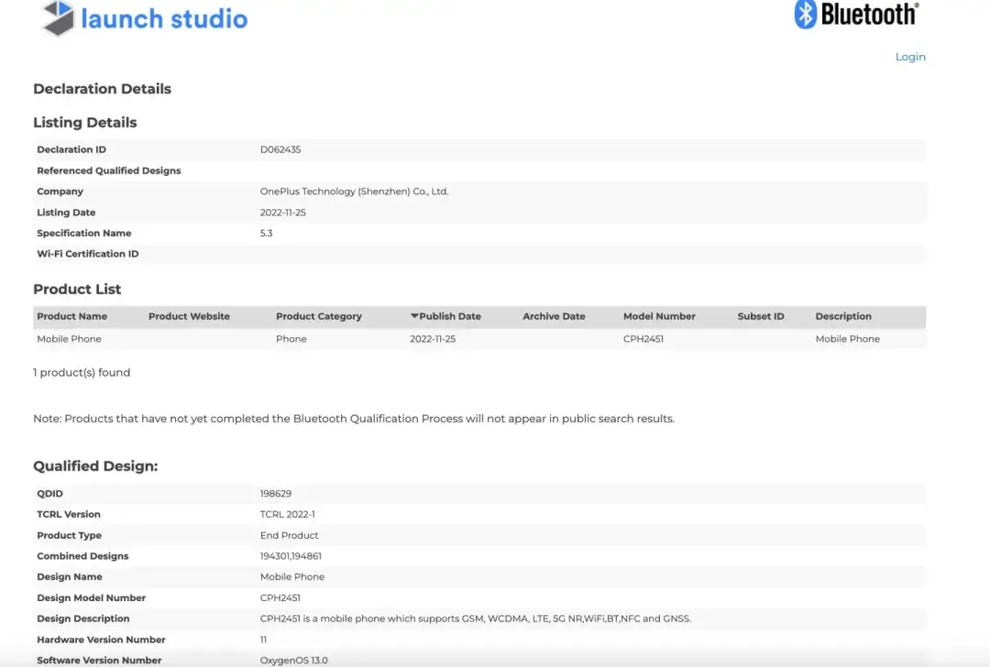Click the Wi-Fi Certification ID label
This screenshot has height=667, width=990.
[88, 254]
